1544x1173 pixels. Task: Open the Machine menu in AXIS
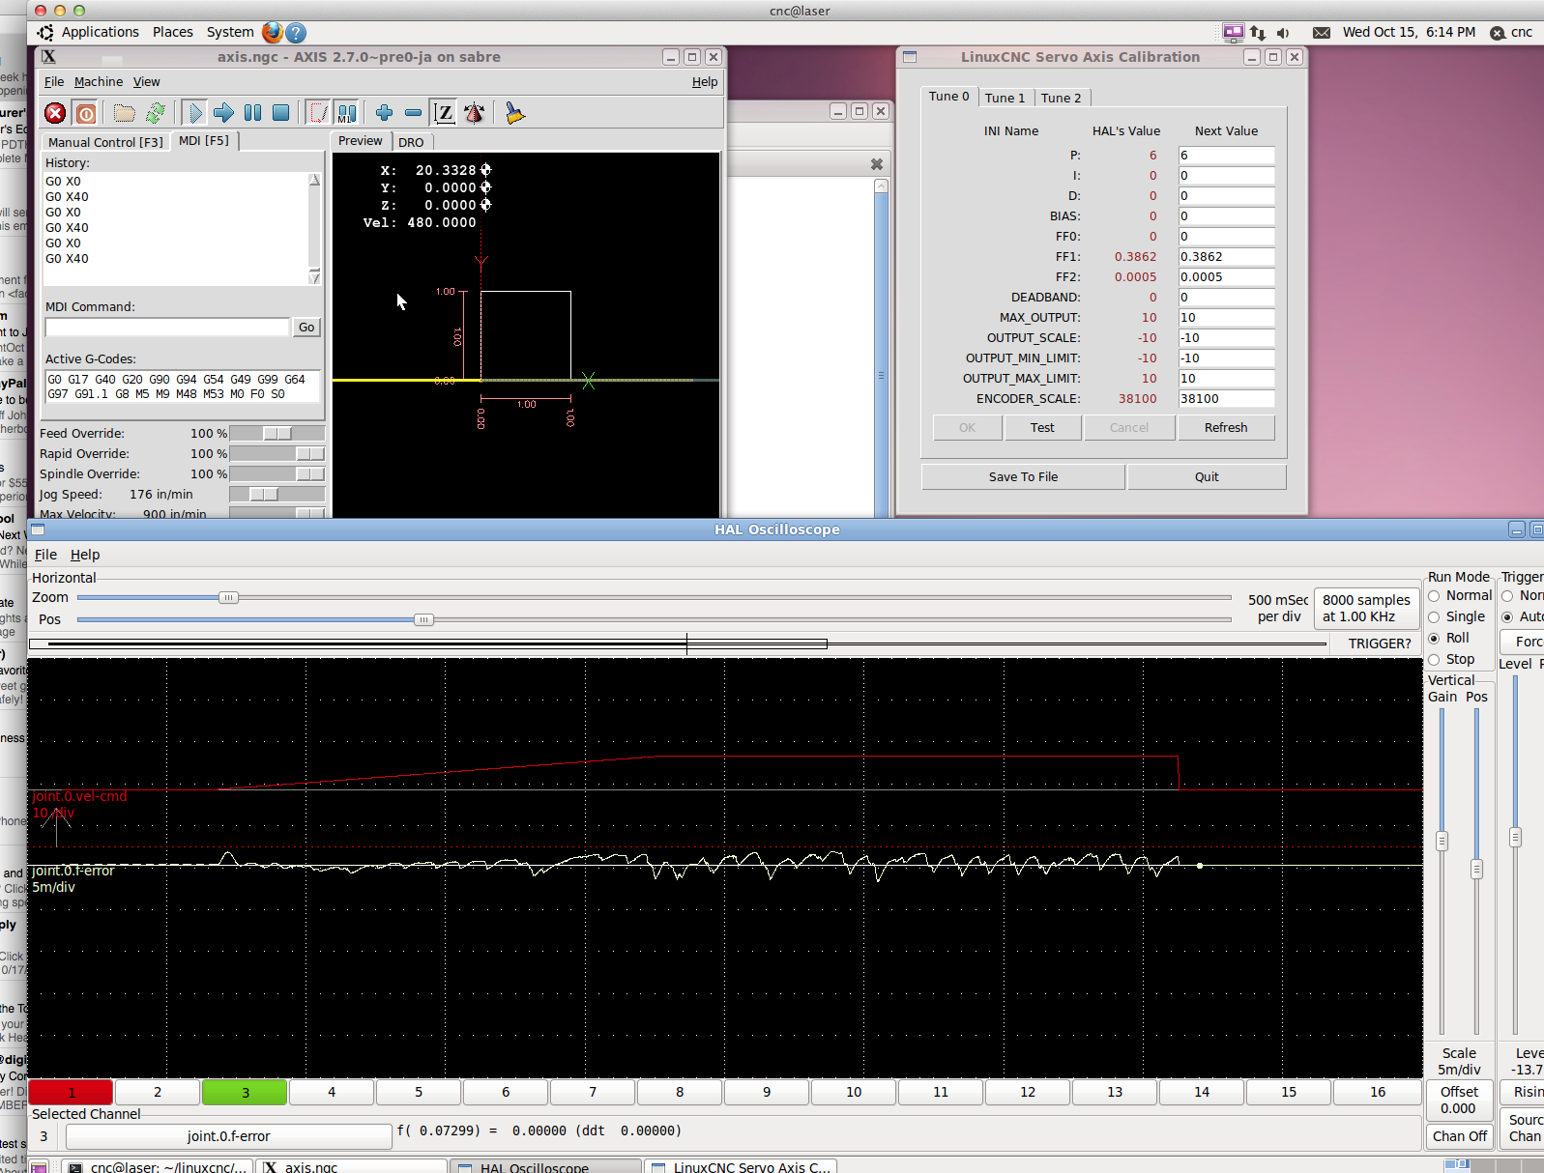[99, 82]
